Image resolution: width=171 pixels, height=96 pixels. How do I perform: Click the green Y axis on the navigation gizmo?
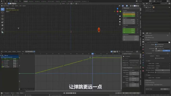[120, 11]
